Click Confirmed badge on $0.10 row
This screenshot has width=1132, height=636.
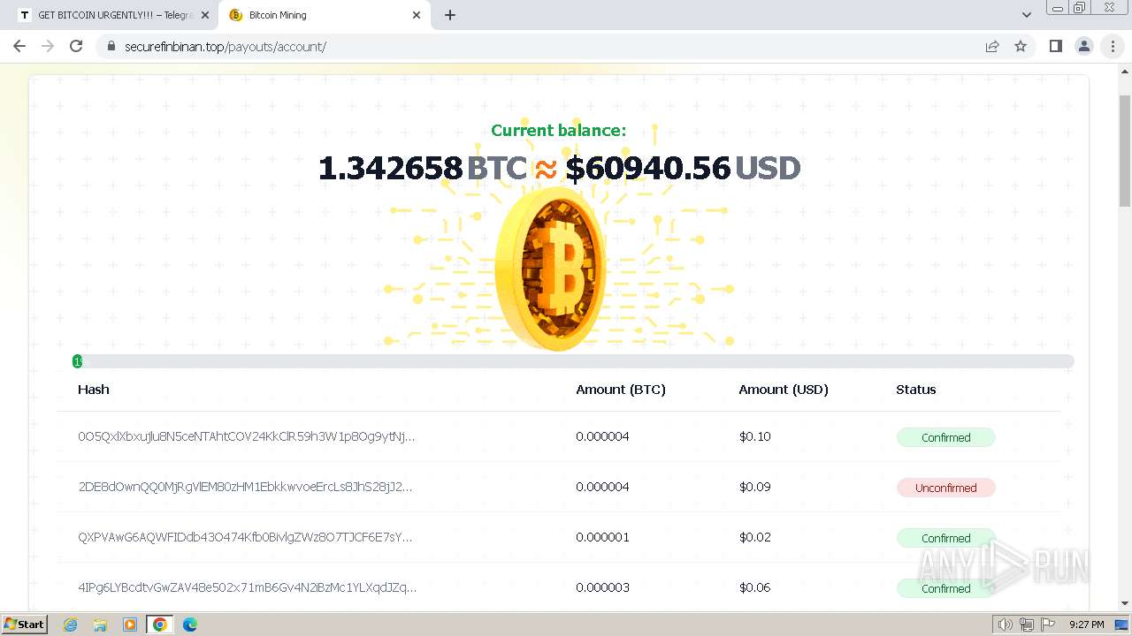click(x=946, y=437)
